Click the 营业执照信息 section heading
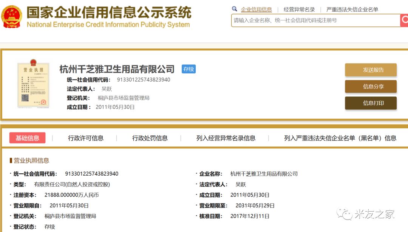Image resolution: width=408 pixels, height=232 pixels. click(x=31, y=160)
